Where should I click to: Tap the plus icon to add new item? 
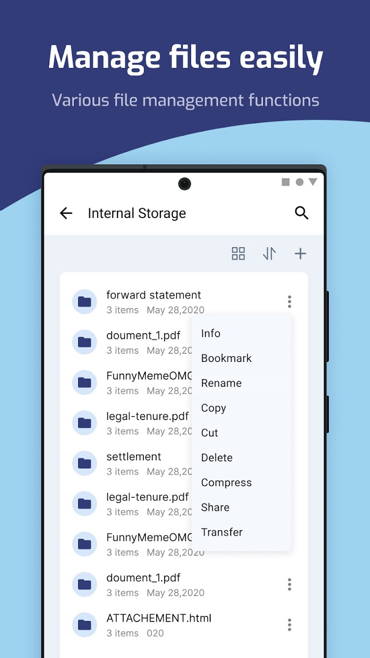tap(300, 254)
